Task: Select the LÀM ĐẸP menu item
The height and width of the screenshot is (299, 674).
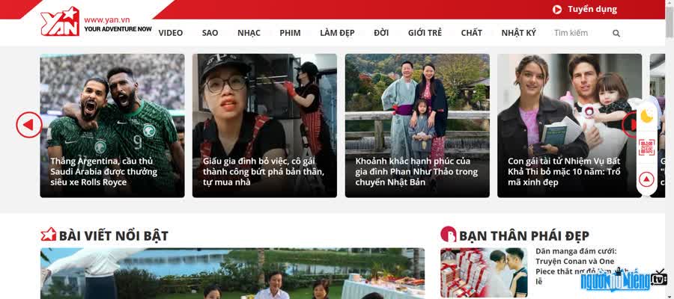Action: pos(338,33)
